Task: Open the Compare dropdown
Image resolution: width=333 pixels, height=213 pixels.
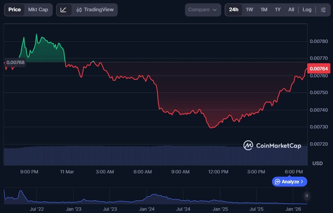Action: click(x=202, y=10)
